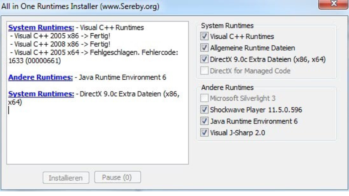This screenshot has width=349, height=196.
Task: Disable DirectX 9.0c Extra Dateien option
Action: pyautogui.click(x=205, y=59)
